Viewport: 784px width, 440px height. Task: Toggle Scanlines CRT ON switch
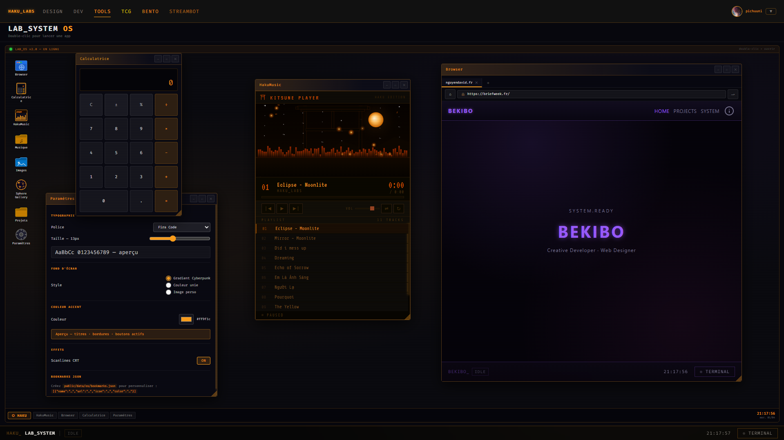pyautogui.click(x=203, y=361)
